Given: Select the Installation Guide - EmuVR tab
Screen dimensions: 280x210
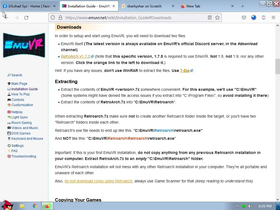Looking at the screenshot, I should coord(89,6).
